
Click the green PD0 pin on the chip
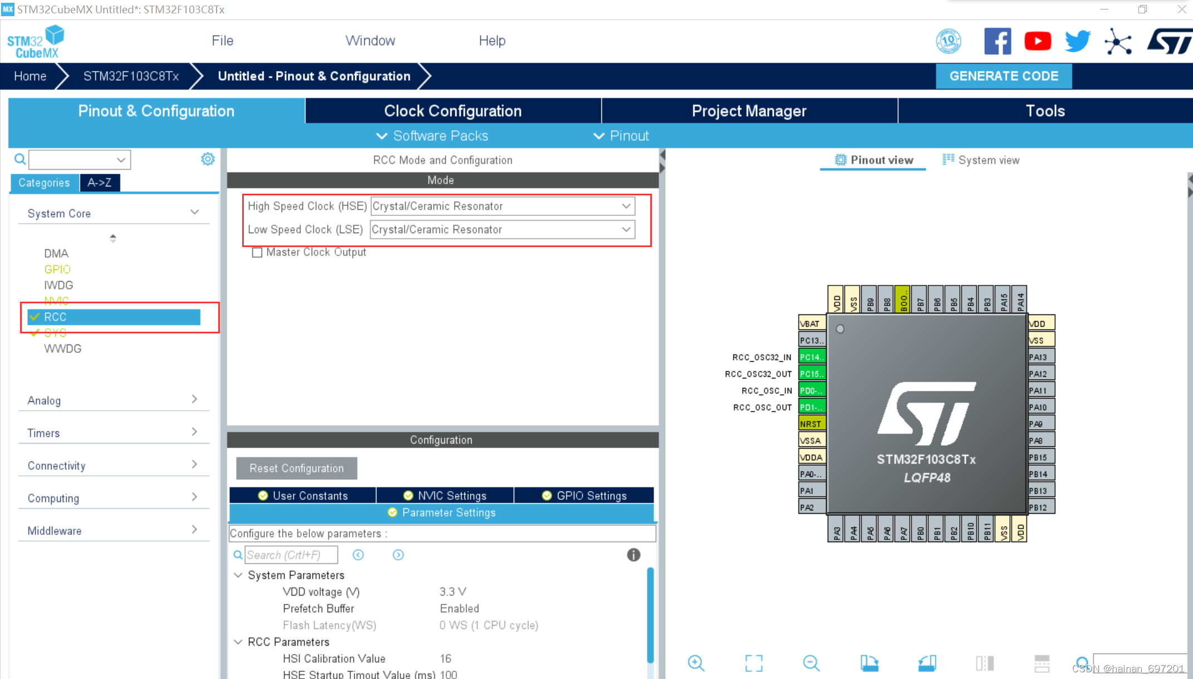point(812,390)
